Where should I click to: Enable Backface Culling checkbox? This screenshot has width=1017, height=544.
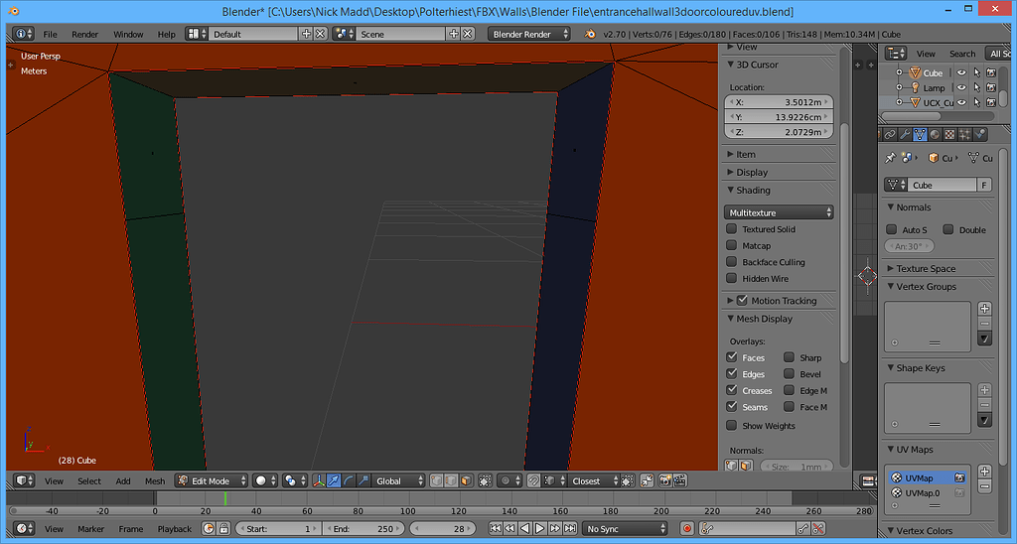tap(732, 262)
